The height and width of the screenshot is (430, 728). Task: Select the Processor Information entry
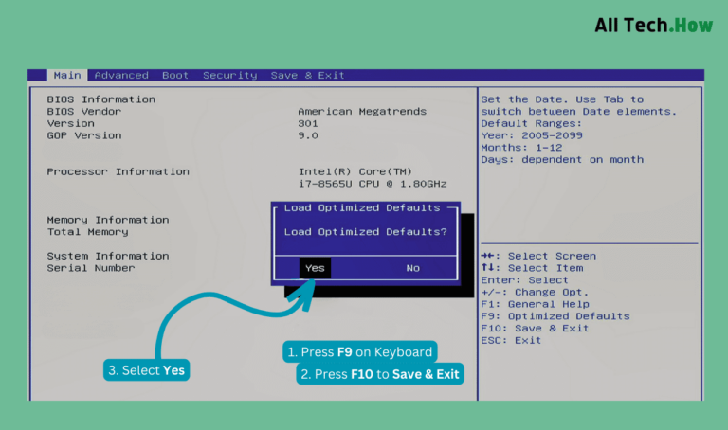[x=118, y=171]
